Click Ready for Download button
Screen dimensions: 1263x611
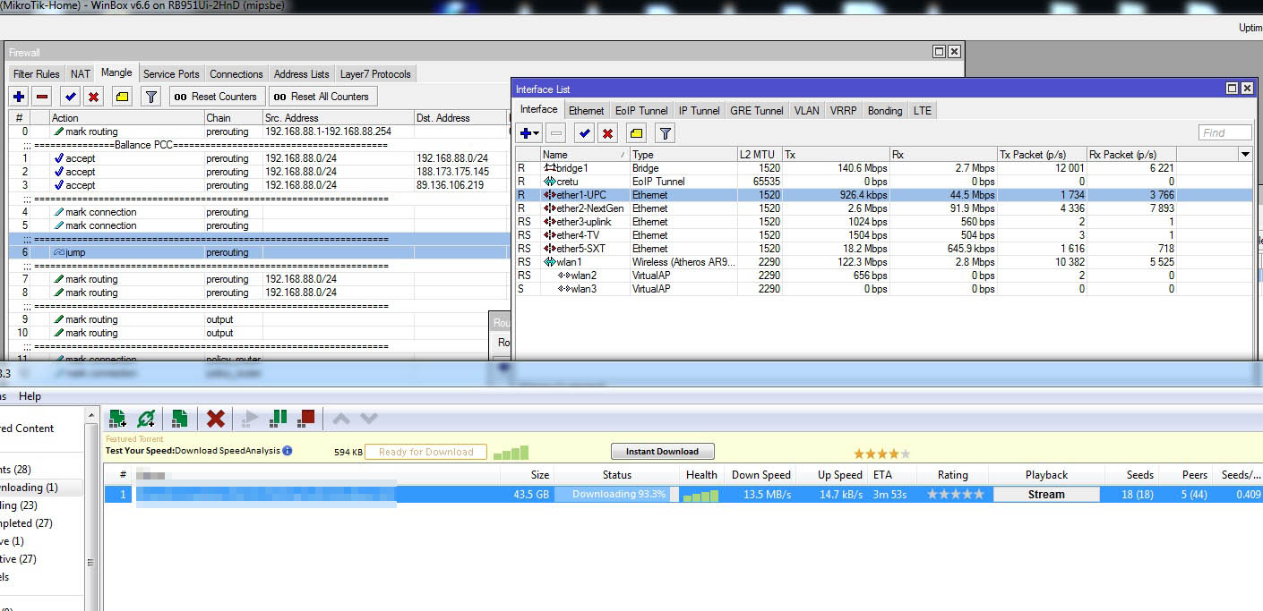425,452
